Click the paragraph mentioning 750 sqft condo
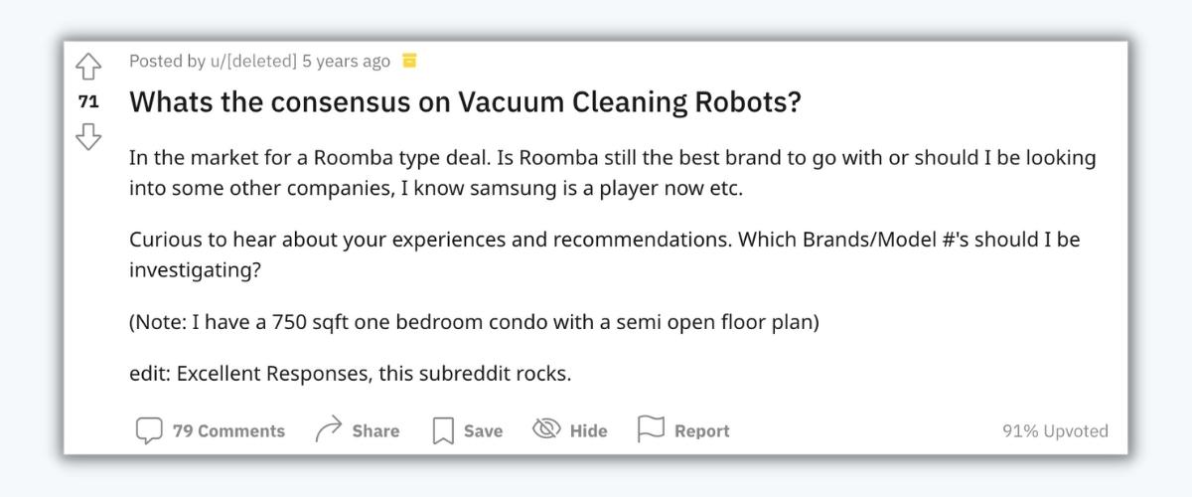The width and height of the screenshot is (1192, 497). tap(474, 323)
